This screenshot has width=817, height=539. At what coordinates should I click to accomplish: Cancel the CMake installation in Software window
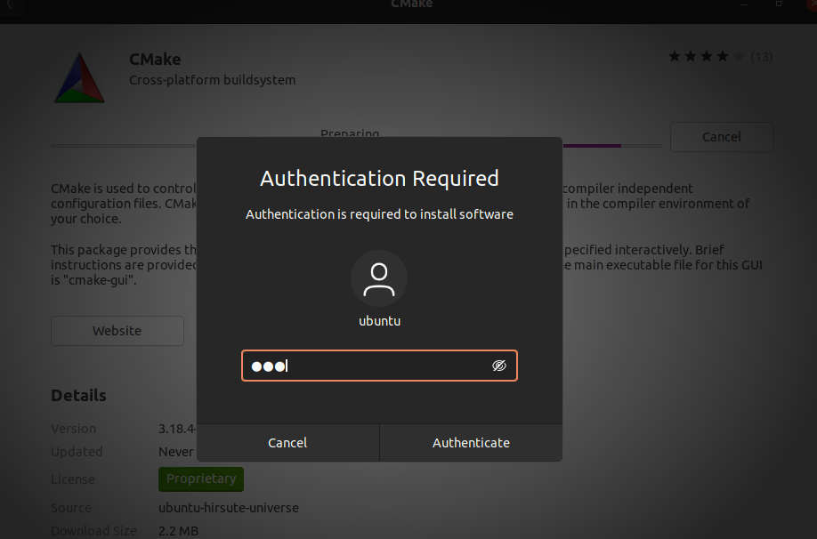721,137
